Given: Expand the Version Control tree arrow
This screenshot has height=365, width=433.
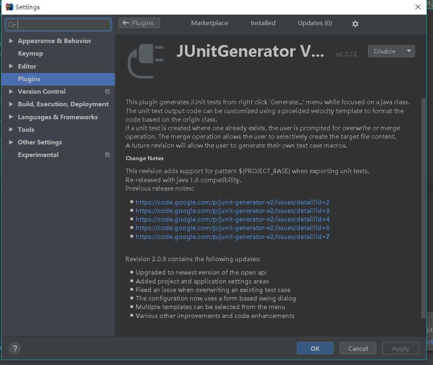Looking at the screenshot, I should pos(11,92).
